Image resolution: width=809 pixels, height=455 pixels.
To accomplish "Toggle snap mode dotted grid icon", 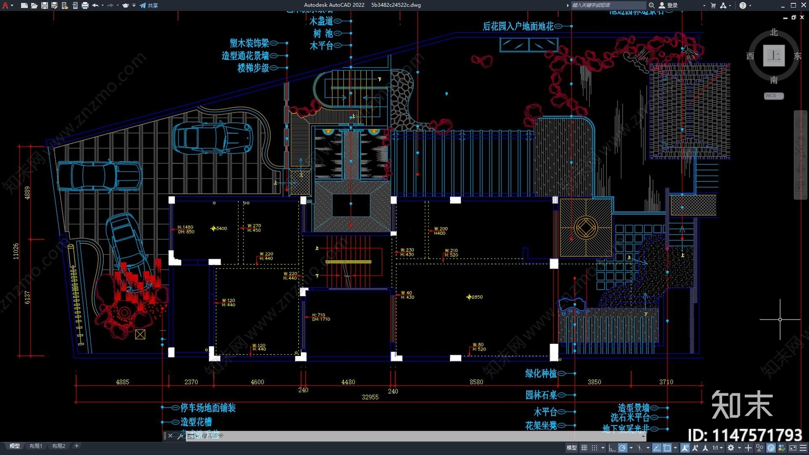I will 595,448.
